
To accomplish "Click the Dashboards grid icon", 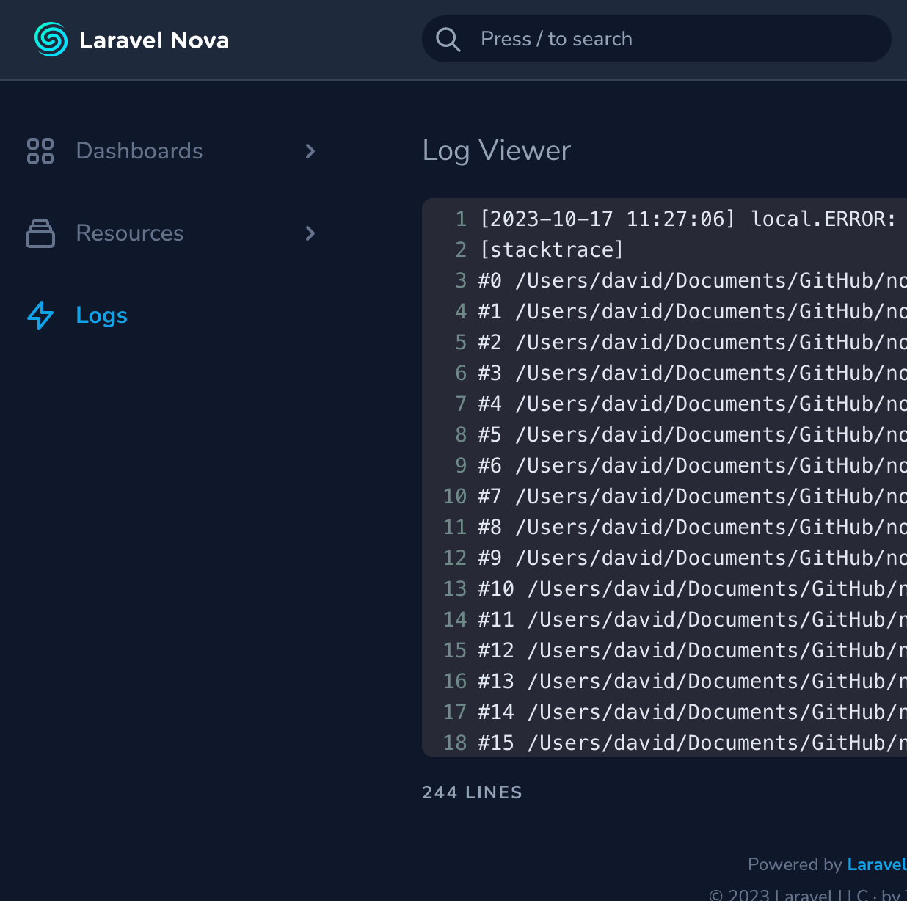I will (40, 151).
